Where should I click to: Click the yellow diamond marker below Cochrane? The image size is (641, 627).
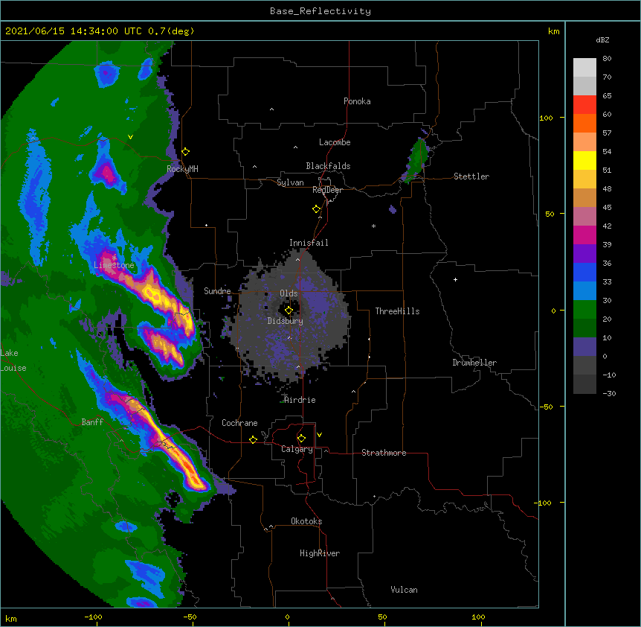pos(253,439)
